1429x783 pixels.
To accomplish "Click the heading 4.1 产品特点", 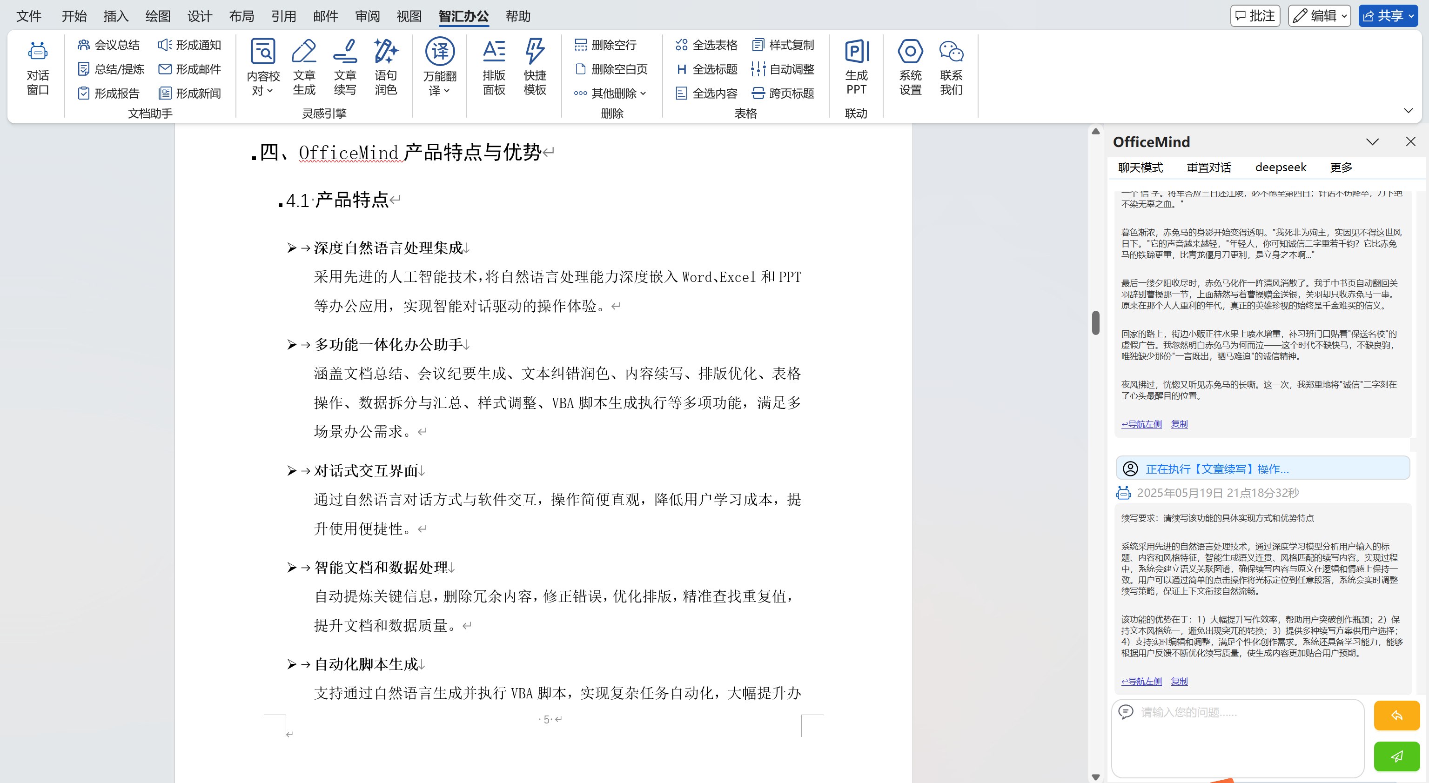I will pyautogui.click(x=337, y=200).
